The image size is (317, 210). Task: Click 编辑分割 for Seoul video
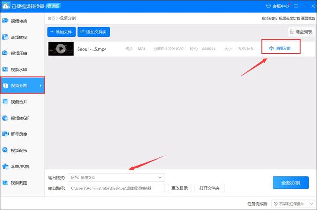(x=280, y=48)
